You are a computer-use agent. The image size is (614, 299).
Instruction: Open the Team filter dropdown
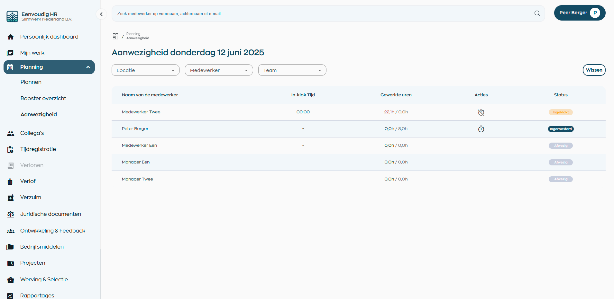tap(292, 70)
